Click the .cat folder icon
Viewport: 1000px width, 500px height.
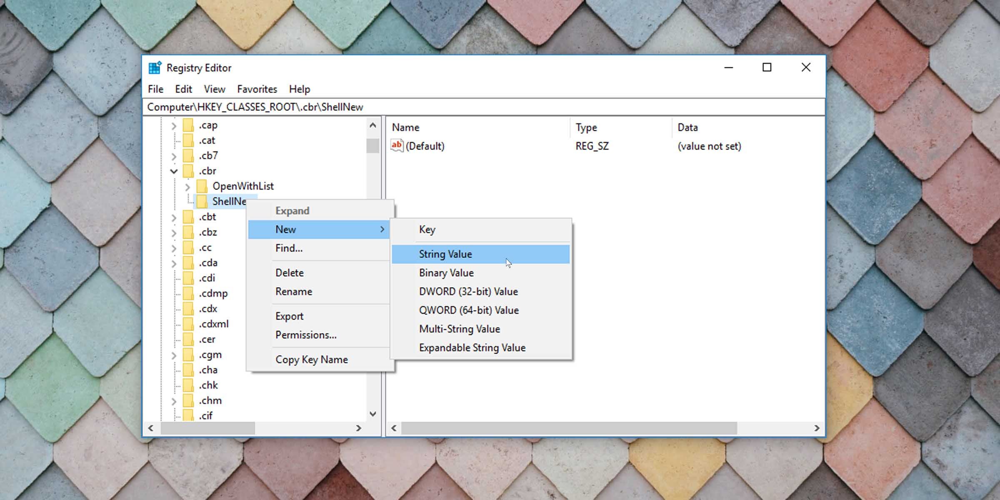(x=188, y=140)
